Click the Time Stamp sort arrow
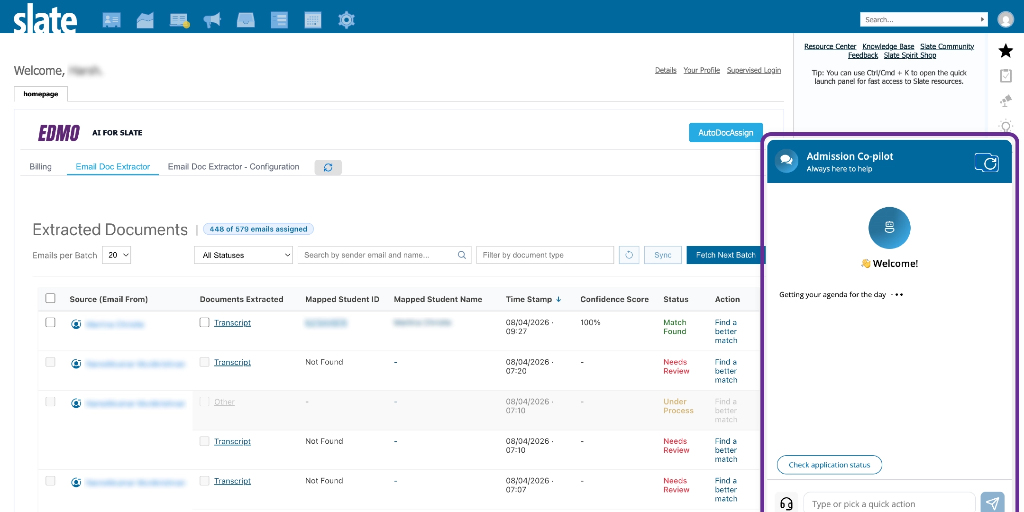The width and height of the screenshot is (1024, 512). [x=558, y=299]
